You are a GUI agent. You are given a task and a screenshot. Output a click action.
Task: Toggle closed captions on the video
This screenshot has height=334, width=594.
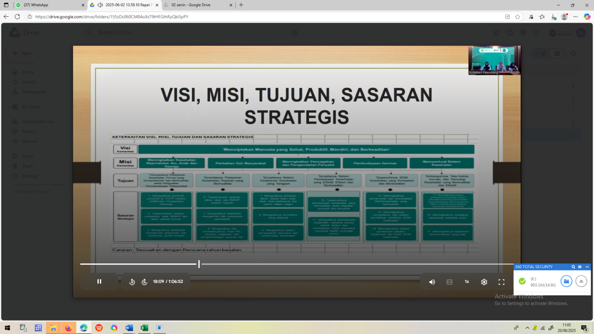(449, 282)
